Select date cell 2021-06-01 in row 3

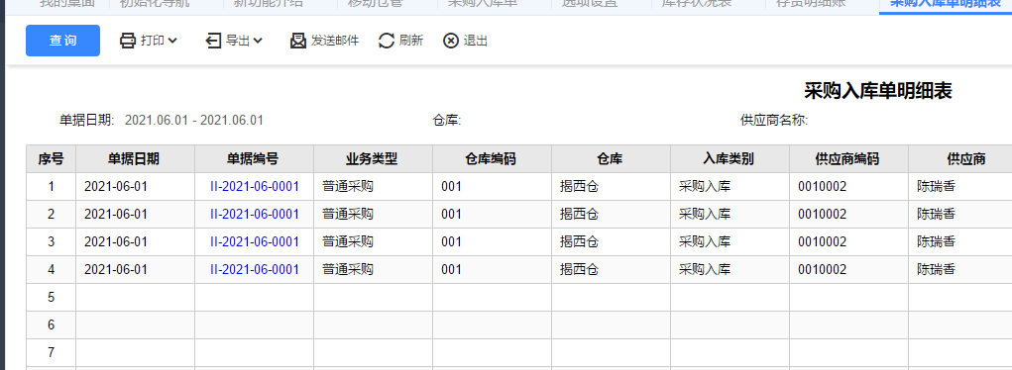coord(136,242)
